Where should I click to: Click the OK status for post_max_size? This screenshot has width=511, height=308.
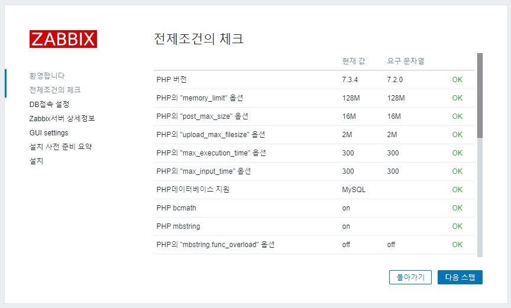[457, 116]
